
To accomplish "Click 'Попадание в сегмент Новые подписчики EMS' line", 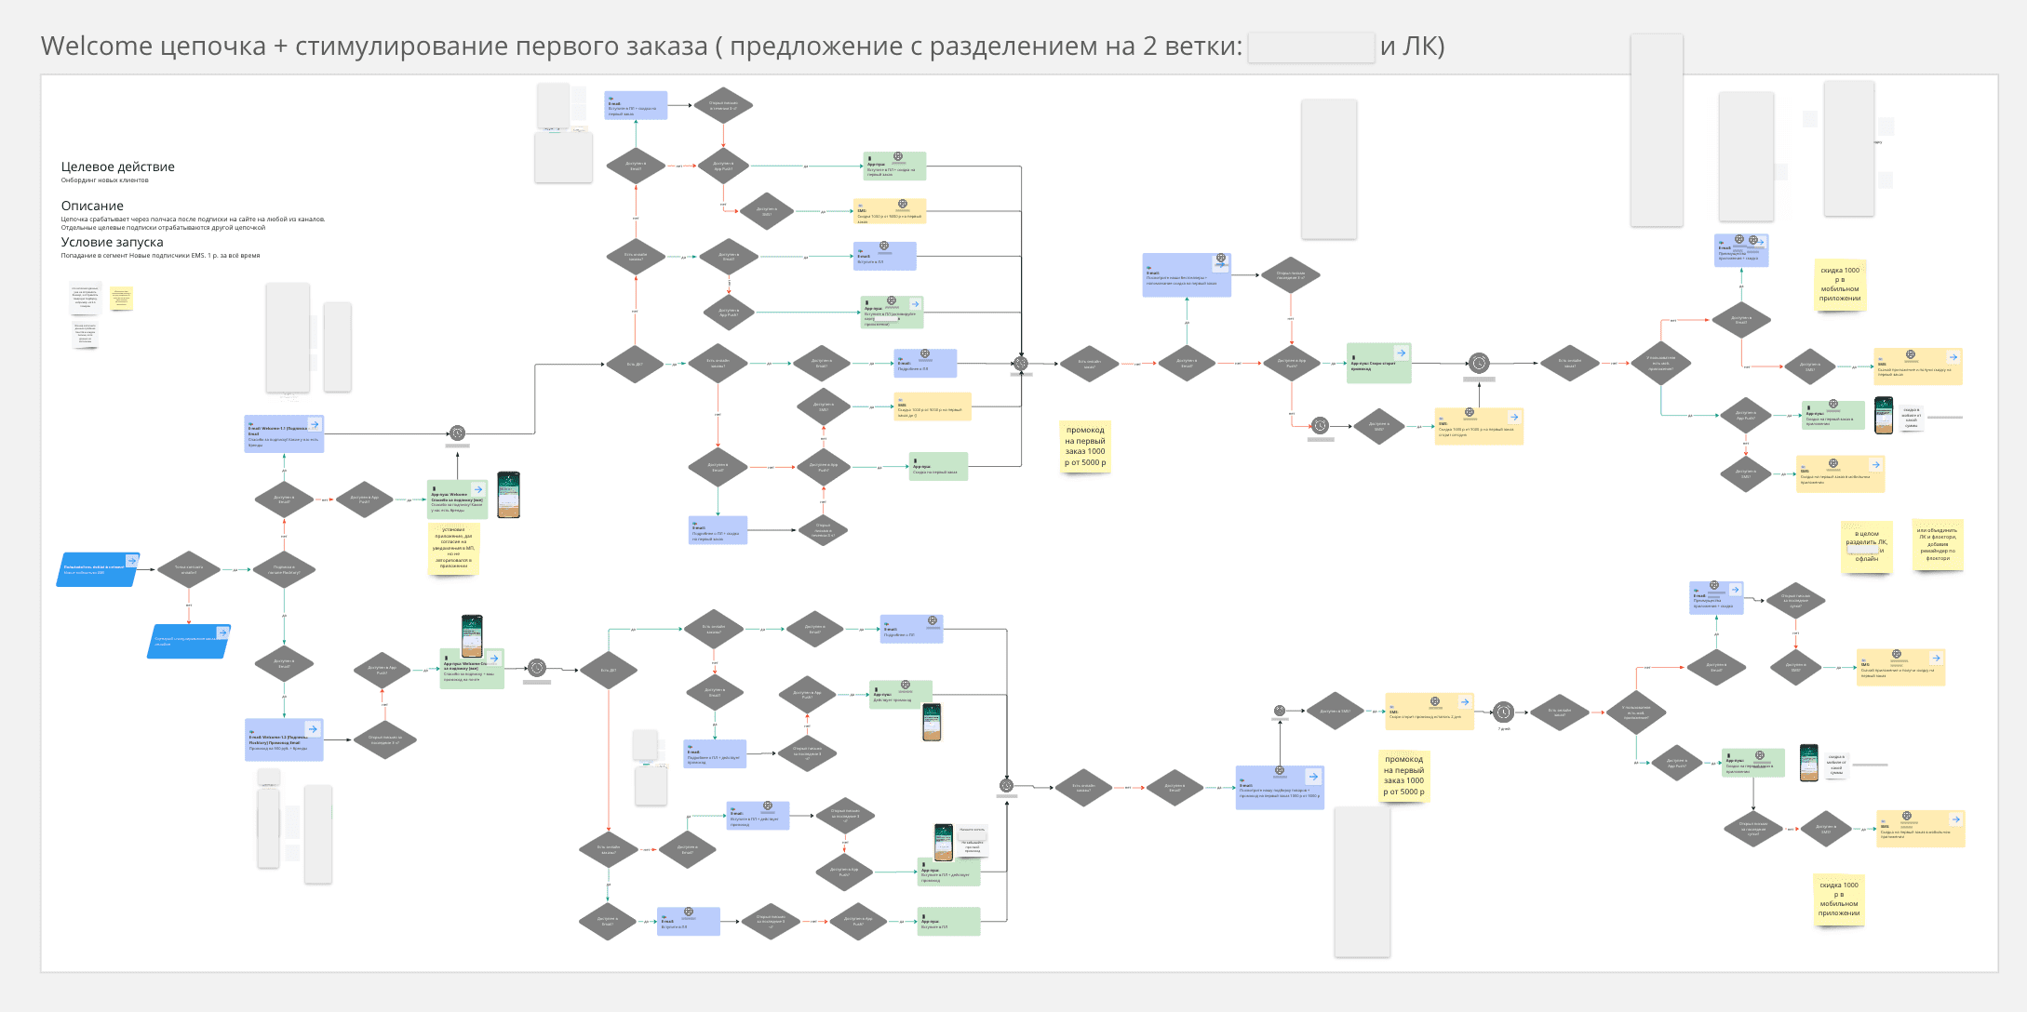I will [x=161, y=255].
